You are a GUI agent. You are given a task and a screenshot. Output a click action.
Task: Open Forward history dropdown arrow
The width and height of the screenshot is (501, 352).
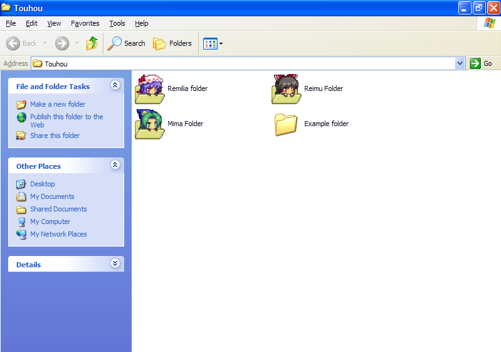click(76, 43)
